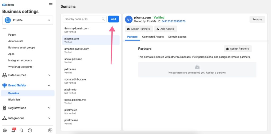Click the Add Assets button

tap(165, 29)
